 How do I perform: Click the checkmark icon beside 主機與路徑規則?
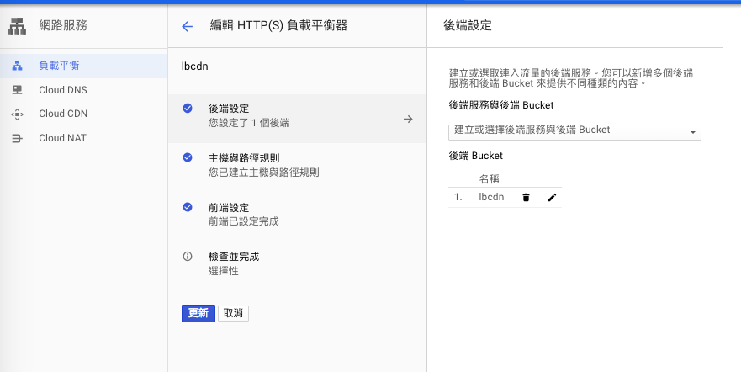coord(188,157)
